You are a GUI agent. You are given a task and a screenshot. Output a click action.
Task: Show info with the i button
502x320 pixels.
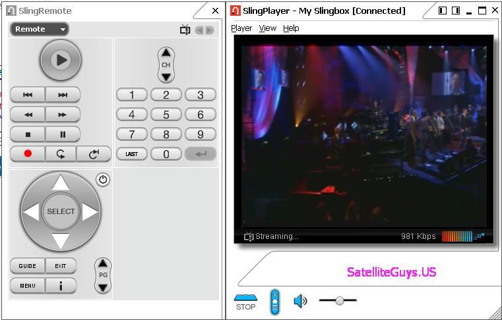(61, 286)
